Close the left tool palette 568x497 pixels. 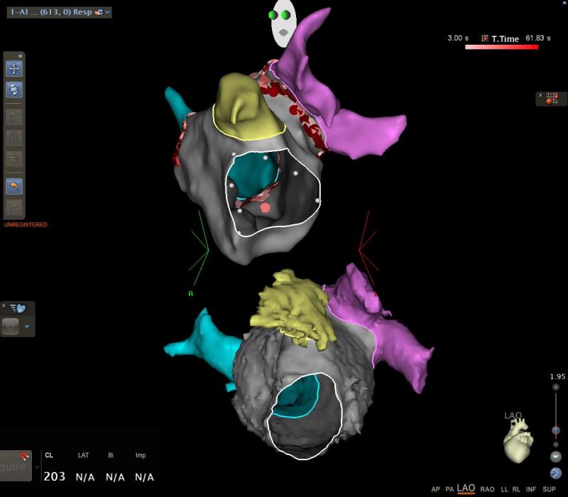pyautogui.click(x=21, y=55)
